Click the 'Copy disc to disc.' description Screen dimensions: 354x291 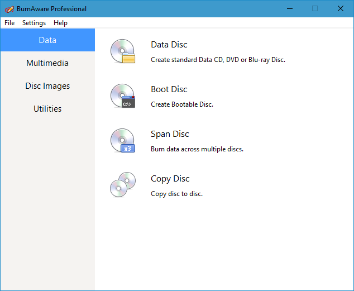tap(177, 194)
